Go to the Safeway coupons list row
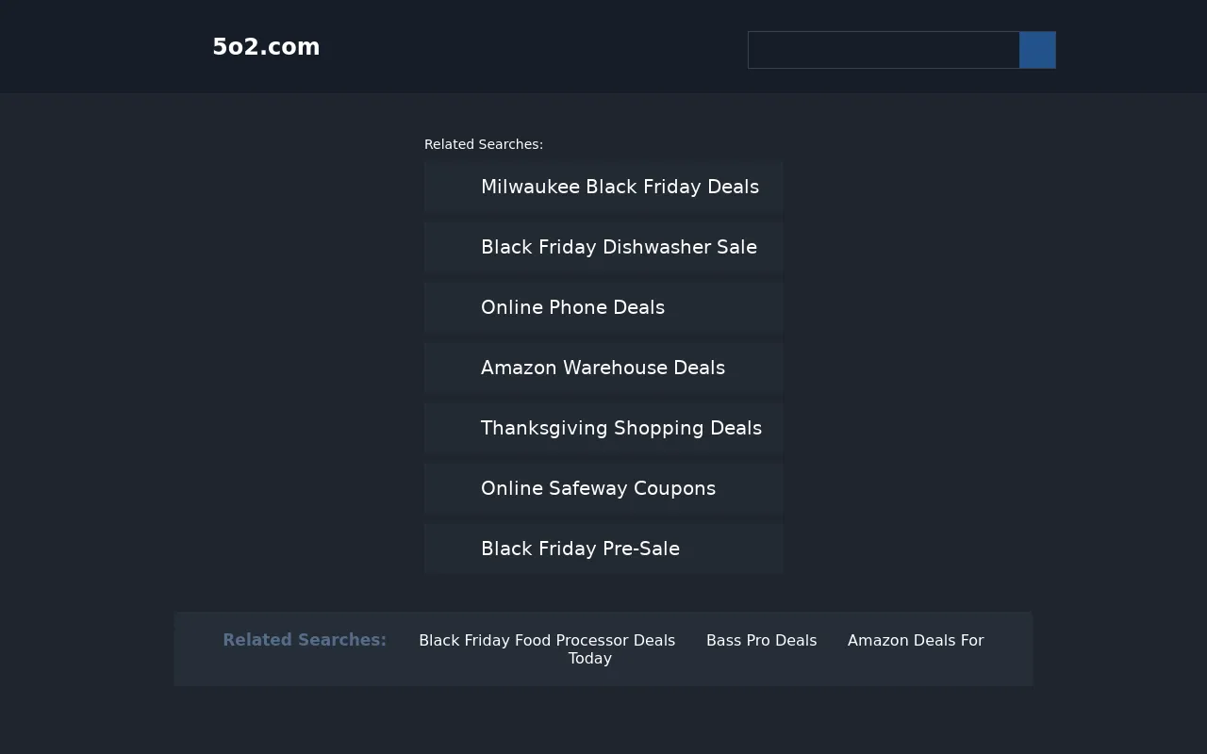The image size is (1207, 754). tap(603, 488)
